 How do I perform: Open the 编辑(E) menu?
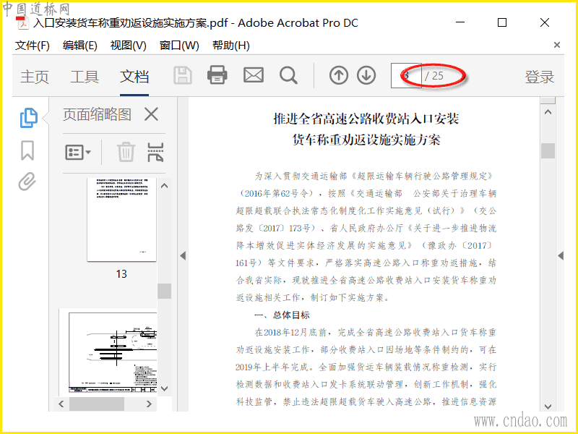(80, 46)
